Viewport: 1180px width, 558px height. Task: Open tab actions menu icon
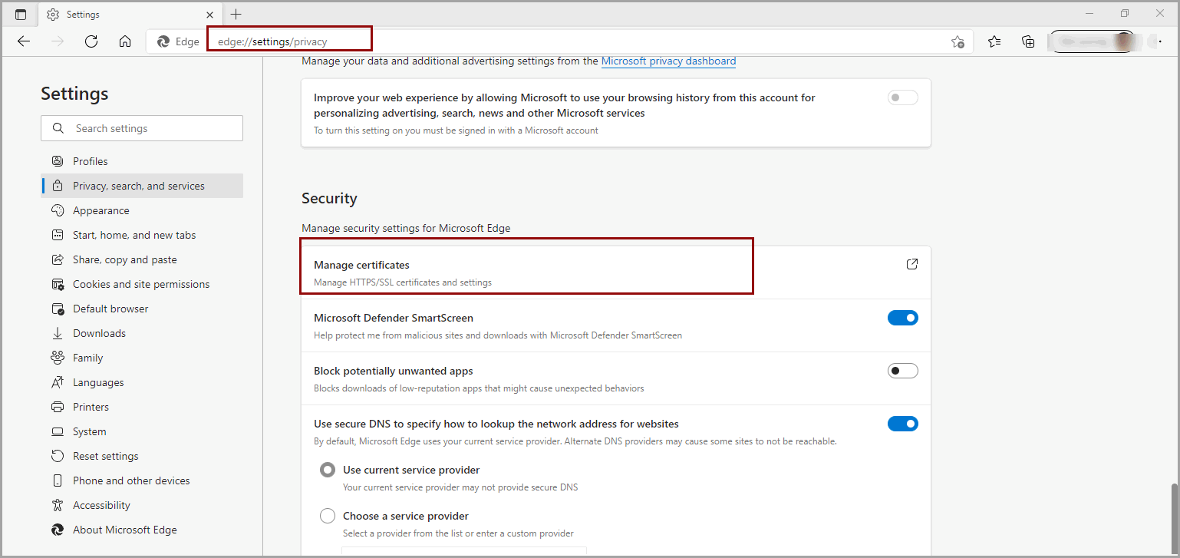pos(21,15)
